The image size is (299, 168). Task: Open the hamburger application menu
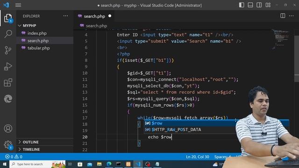pyautogui.click(x=18, y=5)
